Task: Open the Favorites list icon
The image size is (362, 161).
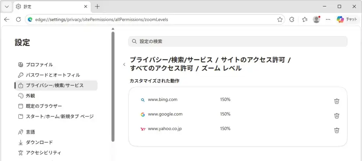Action: (305, 20)
